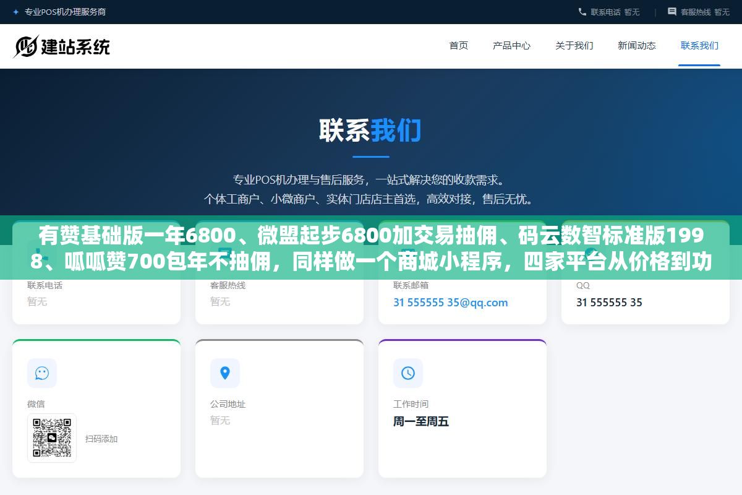Click the phone icon in the top bar

tap(582, 12)
